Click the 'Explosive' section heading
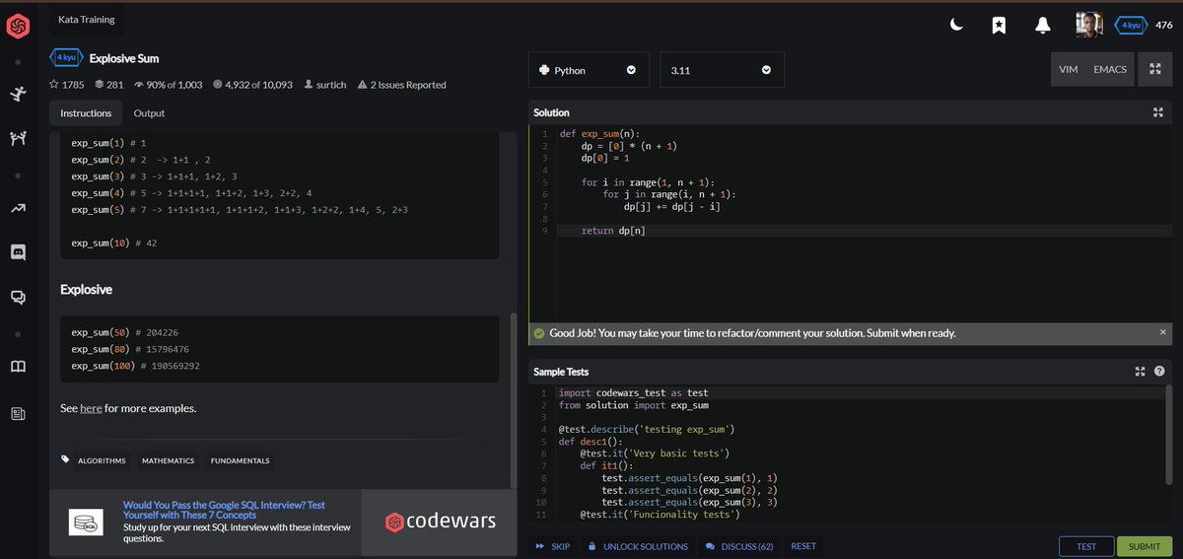The height and width of the screenshot is (559, 1183). (86, 290)
